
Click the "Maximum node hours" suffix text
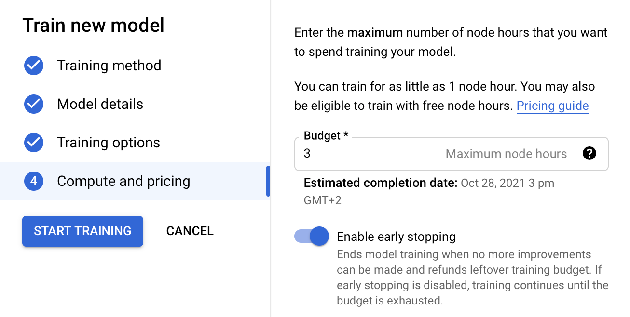pyautogui.click(x=506, y=154)
